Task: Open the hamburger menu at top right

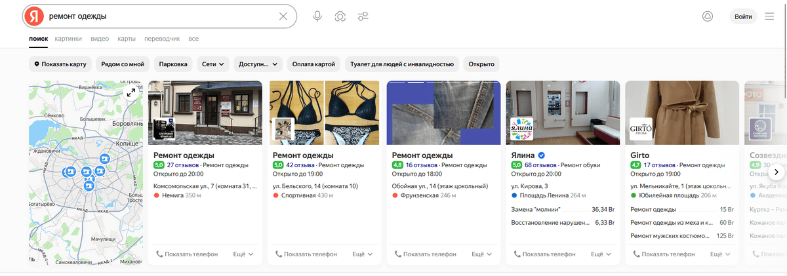Action: tap(770, 16)
